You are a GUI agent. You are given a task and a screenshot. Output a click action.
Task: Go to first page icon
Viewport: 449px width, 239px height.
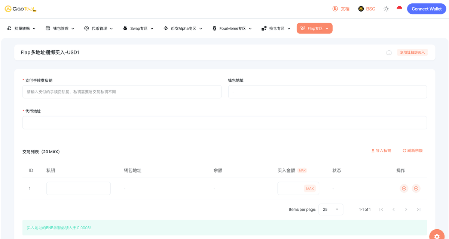tap(381, 210)
